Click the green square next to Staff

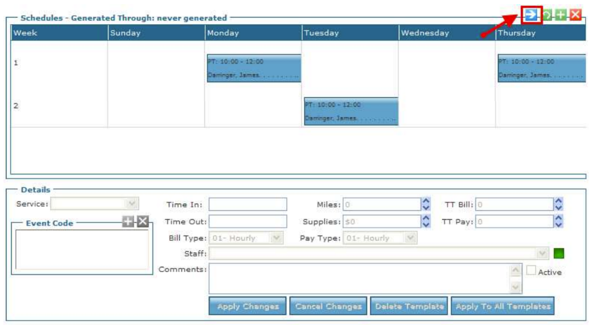[559, 254]
